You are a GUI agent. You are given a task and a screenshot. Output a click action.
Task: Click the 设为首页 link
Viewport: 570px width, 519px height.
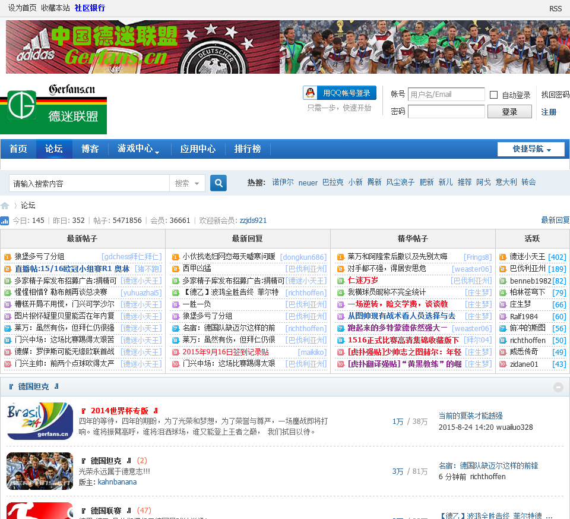23,8
